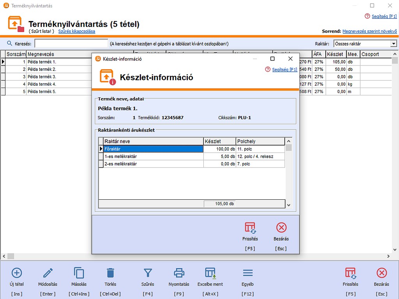399x299 pixels.
Task: Close the dialog with the Bezárás button
Action: pos(281,228)
